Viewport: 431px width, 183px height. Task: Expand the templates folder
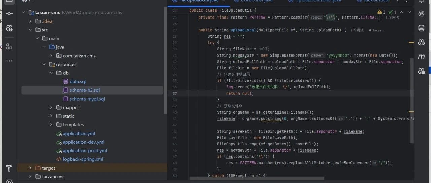(51, 125)
